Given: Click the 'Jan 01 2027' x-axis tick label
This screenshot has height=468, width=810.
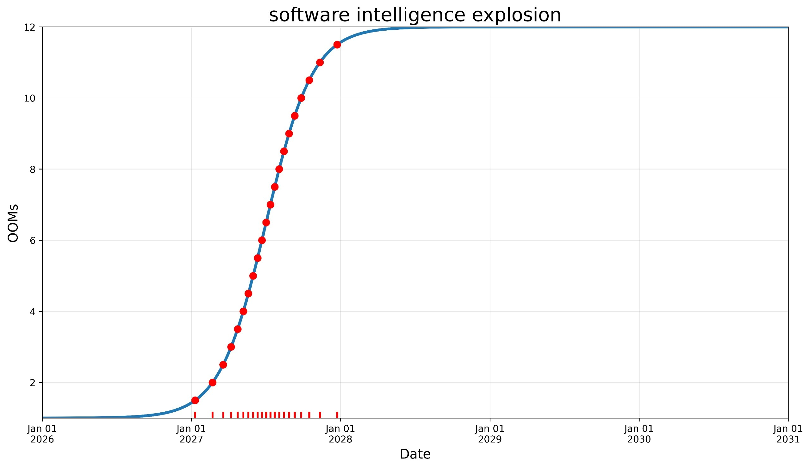Looking at the screenshot, I should point(191,434).
